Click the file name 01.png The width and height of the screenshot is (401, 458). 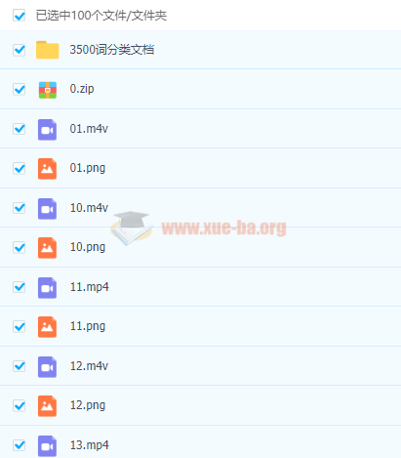coord(88,168)
